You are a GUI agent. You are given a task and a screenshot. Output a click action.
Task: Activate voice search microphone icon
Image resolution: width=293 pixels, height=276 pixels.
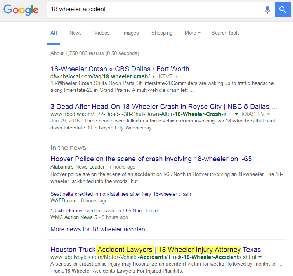[267, 10]
